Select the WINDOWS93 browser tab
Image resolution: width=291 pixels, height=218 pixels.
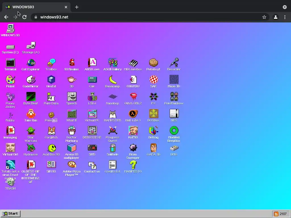pos(36,7)
